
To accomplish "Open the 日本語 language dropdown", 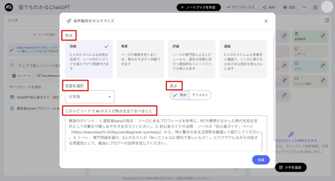I will [90, 97].
